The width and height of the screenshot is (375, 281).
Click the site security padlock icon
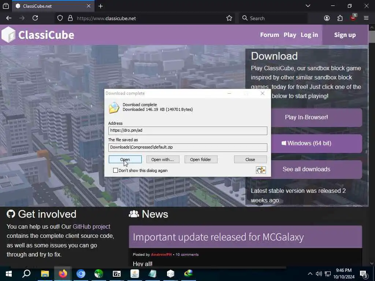tap(70, 18)
